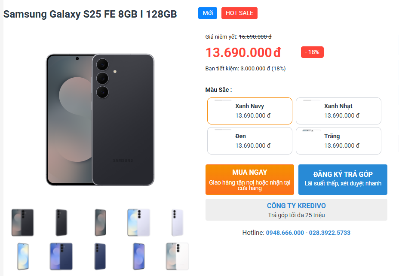The width and height of the screenshot is (399, 276).
Task: Choose the Xanh Nhạt color variant
Action: (338, 111)
